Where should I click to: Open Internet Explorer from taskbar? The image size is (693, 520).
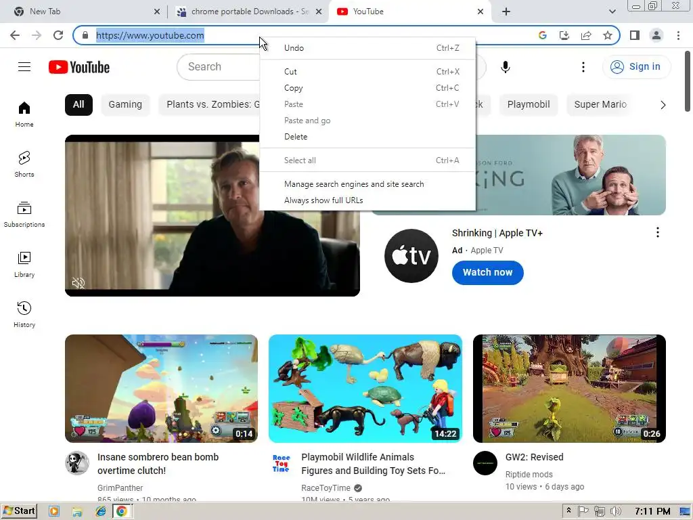coord(101,511)
